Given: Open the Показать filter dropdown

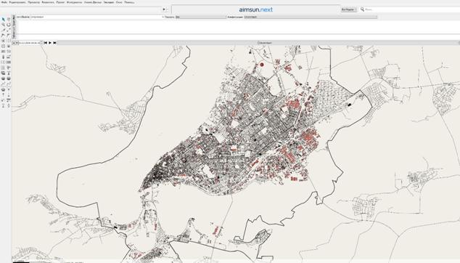Looking at the screenshot, I should tap(201, 17).
